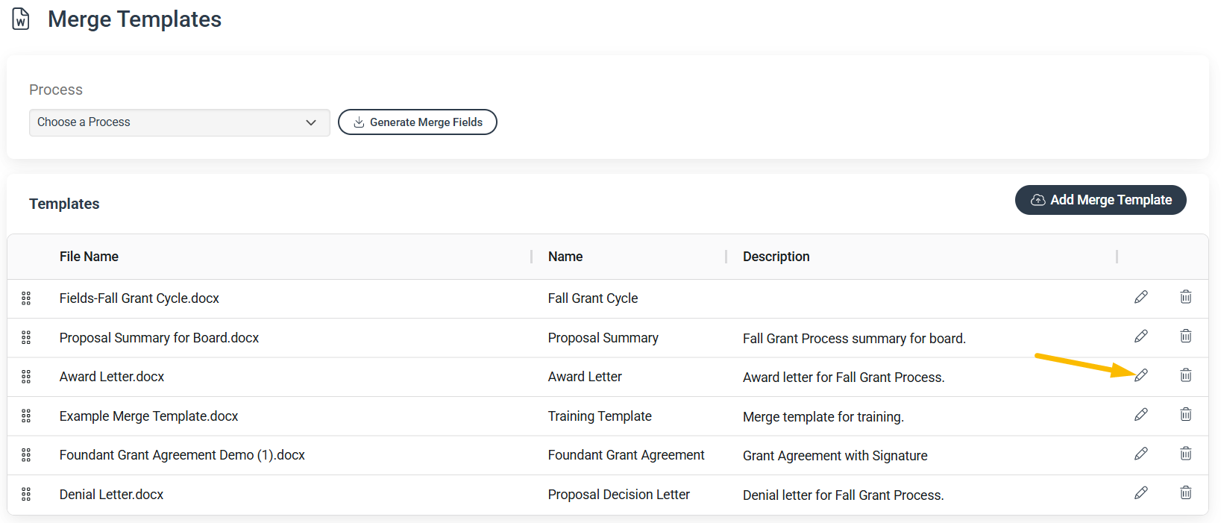Sort by File Name column header
Image resolution: width=1221 pixels, height=523 pixels.
point(89,257)
